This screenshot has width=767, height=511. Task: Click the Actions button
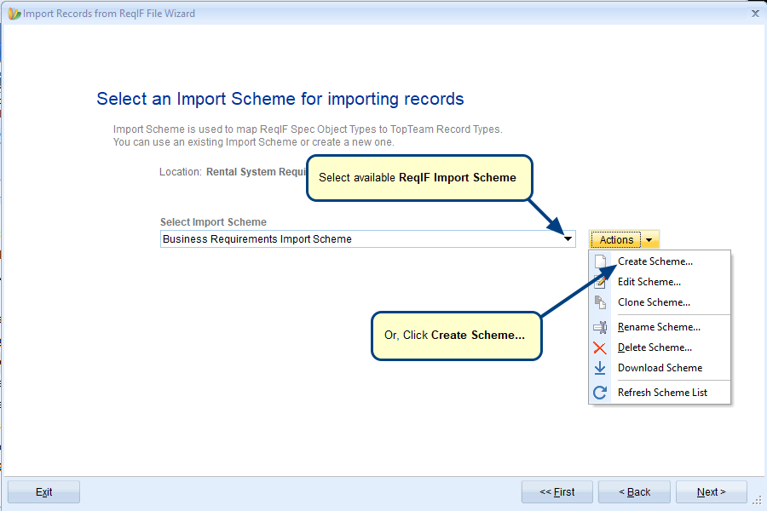[x=616, y=240]
